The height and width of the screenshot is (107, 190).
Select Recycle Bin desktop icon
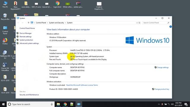point(5,17)
